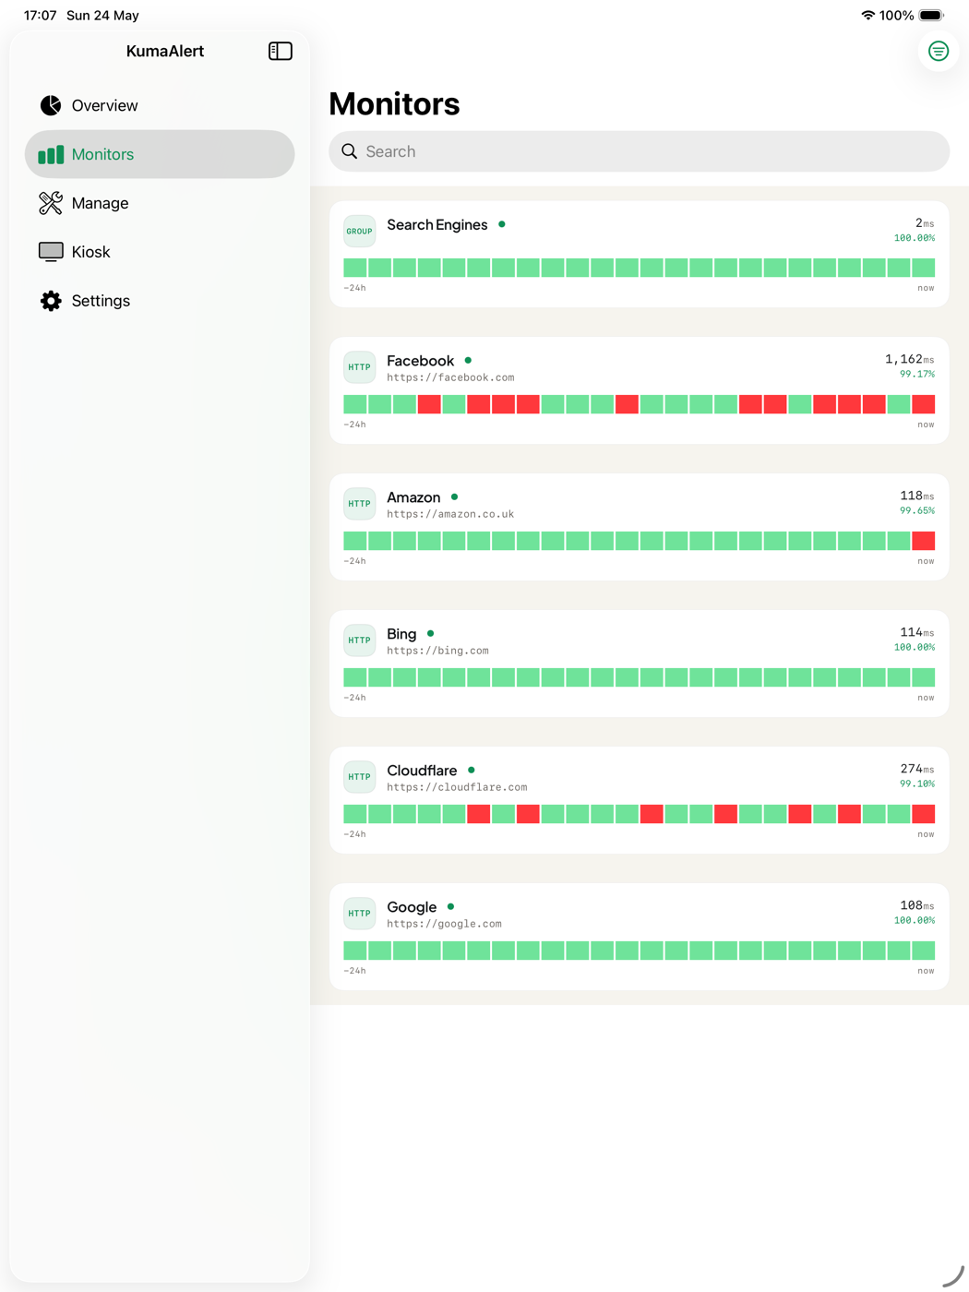Click Facebook's 1,162ms response time
Viewport: 969px width, 1292px height.
click(909, 359)
